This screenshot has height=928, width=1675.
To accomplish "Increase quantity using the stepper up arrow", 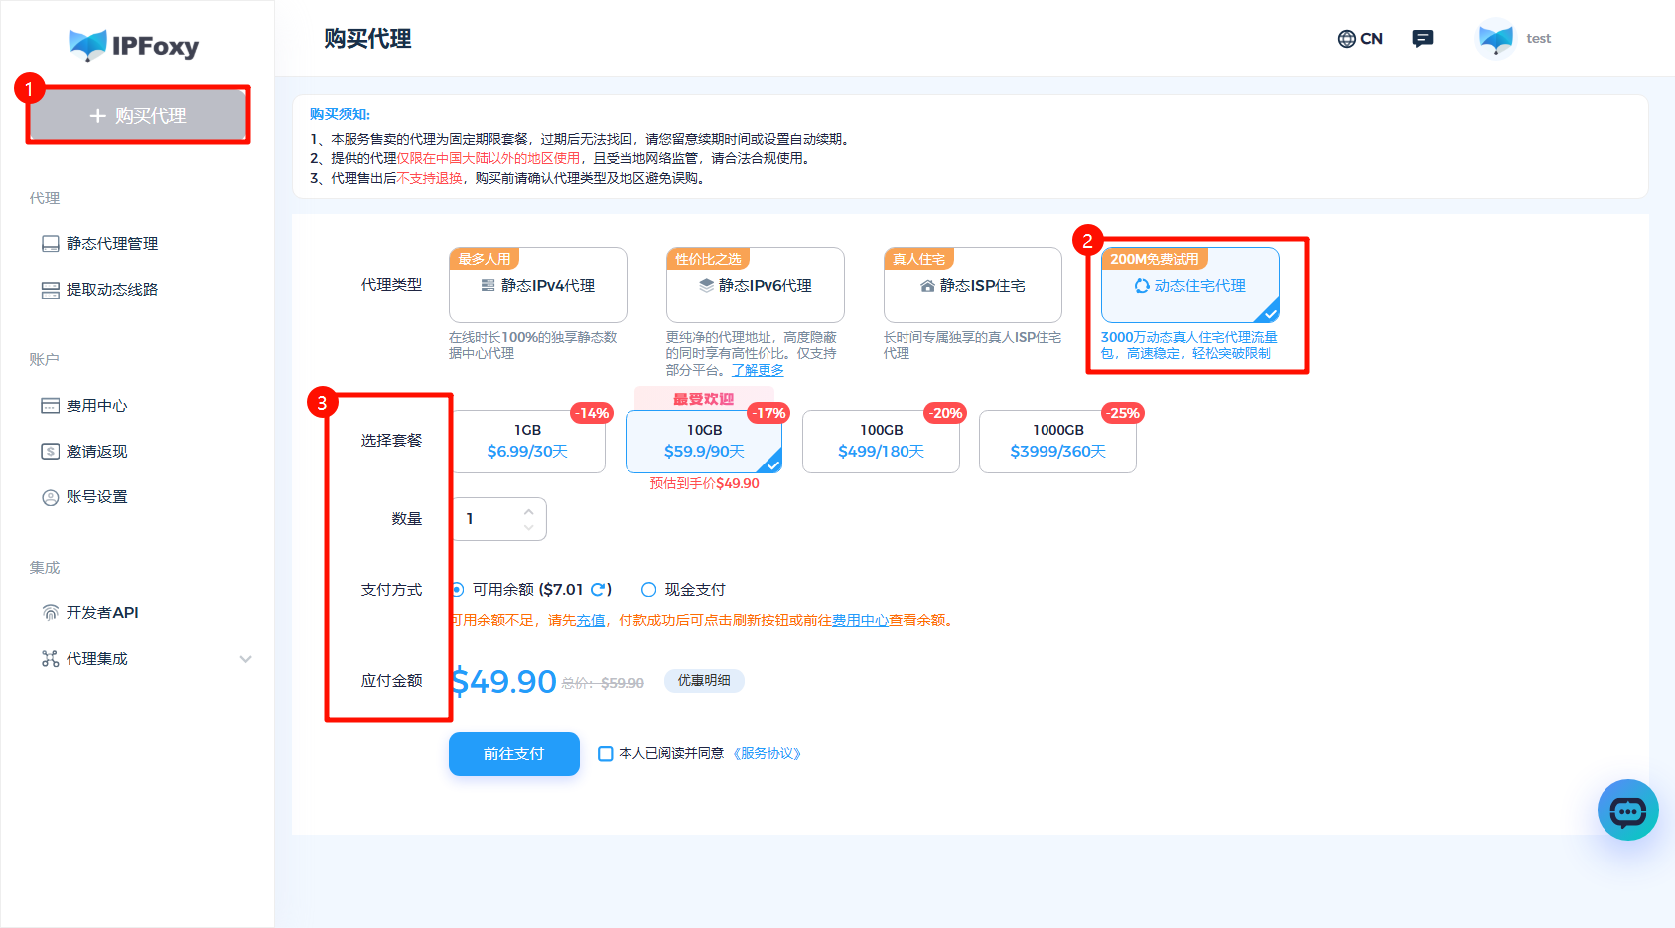I will coord(528,510).
